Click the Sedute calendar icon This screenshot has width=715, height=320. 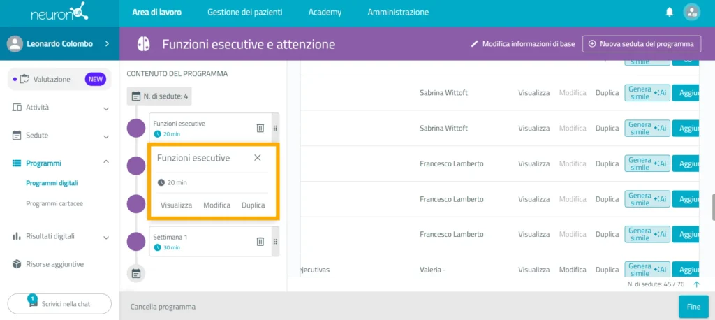coord(17,136)
